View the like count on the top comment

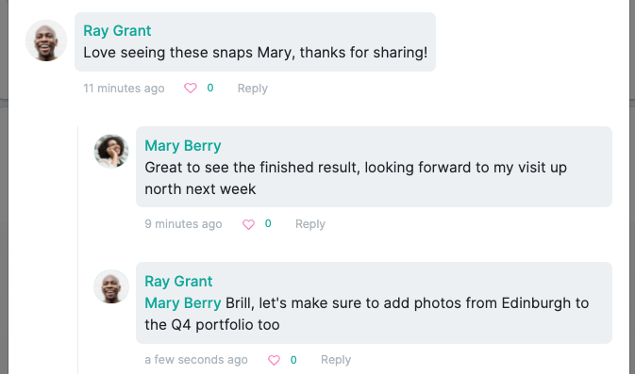point(210,88)
